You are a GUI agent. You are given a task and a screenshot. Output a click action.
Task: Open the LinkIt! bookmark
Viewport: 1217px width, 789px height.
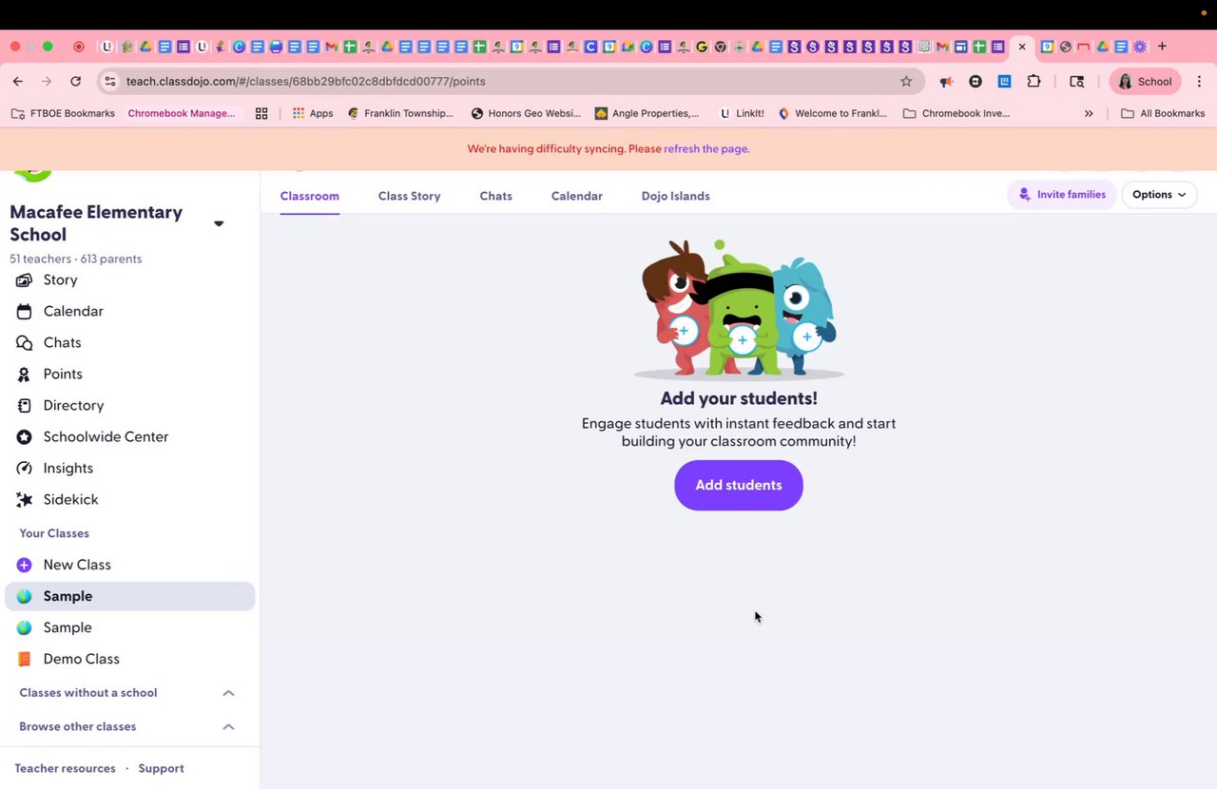pyautogui.click(x=742, y=113)
